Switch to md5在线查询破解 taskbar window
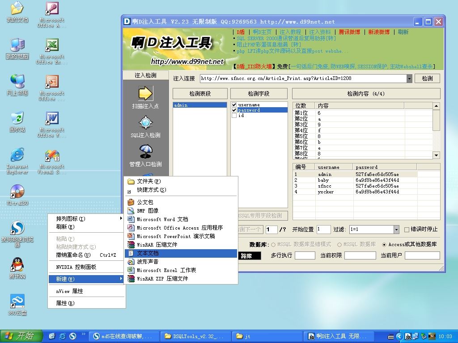This screenshot has height=343, width=458. pyautogui.click(x=124, y=336)
